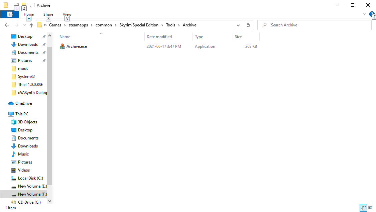Click the common breadcrumb

[x=104, y=25]
